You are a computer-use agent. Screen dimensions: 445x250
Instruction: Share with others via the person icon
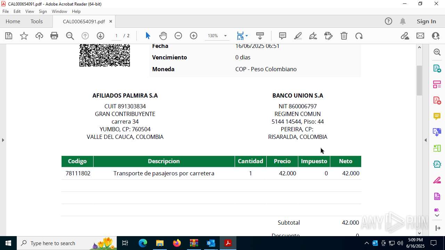[x=436, y=36]
